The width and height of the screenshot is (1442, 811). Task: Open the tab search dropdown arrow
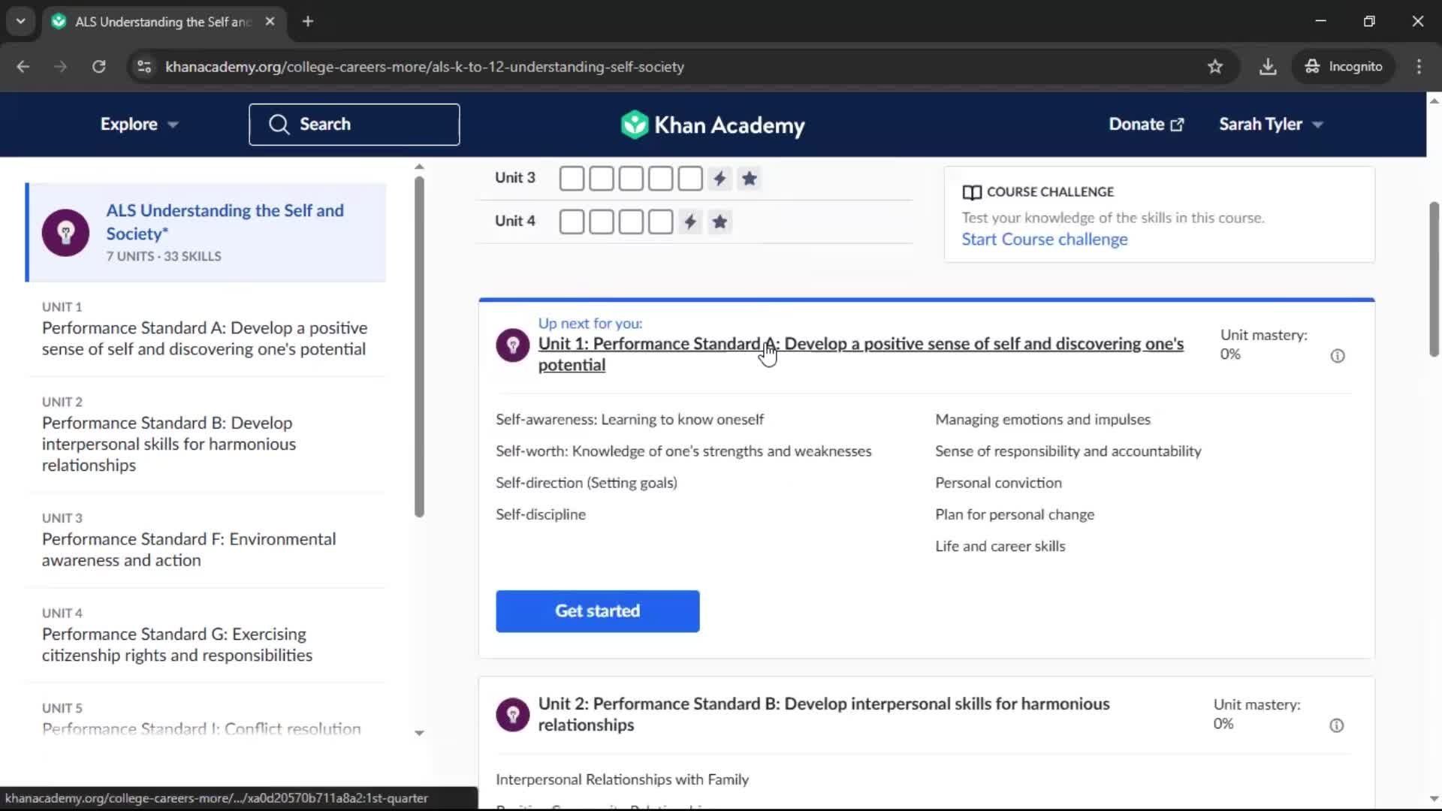click(21, 22)
